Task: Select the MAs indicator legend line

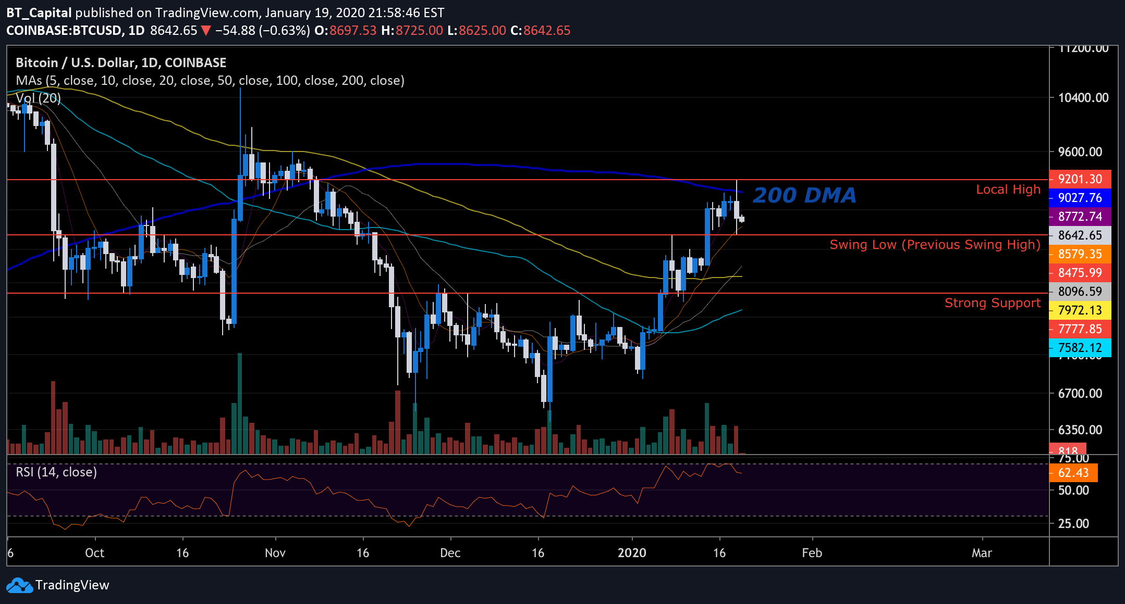Action: (210, 81)
